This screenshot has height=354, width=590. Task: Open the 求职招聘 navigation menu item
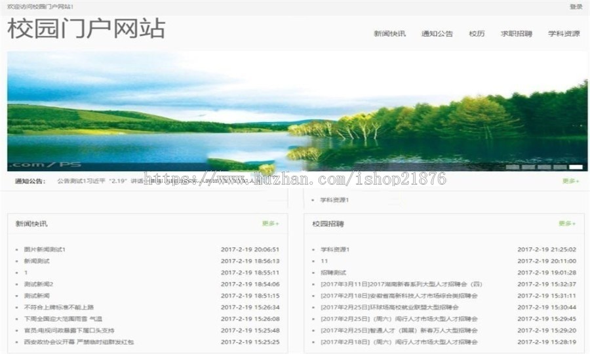tap(517, 34)
